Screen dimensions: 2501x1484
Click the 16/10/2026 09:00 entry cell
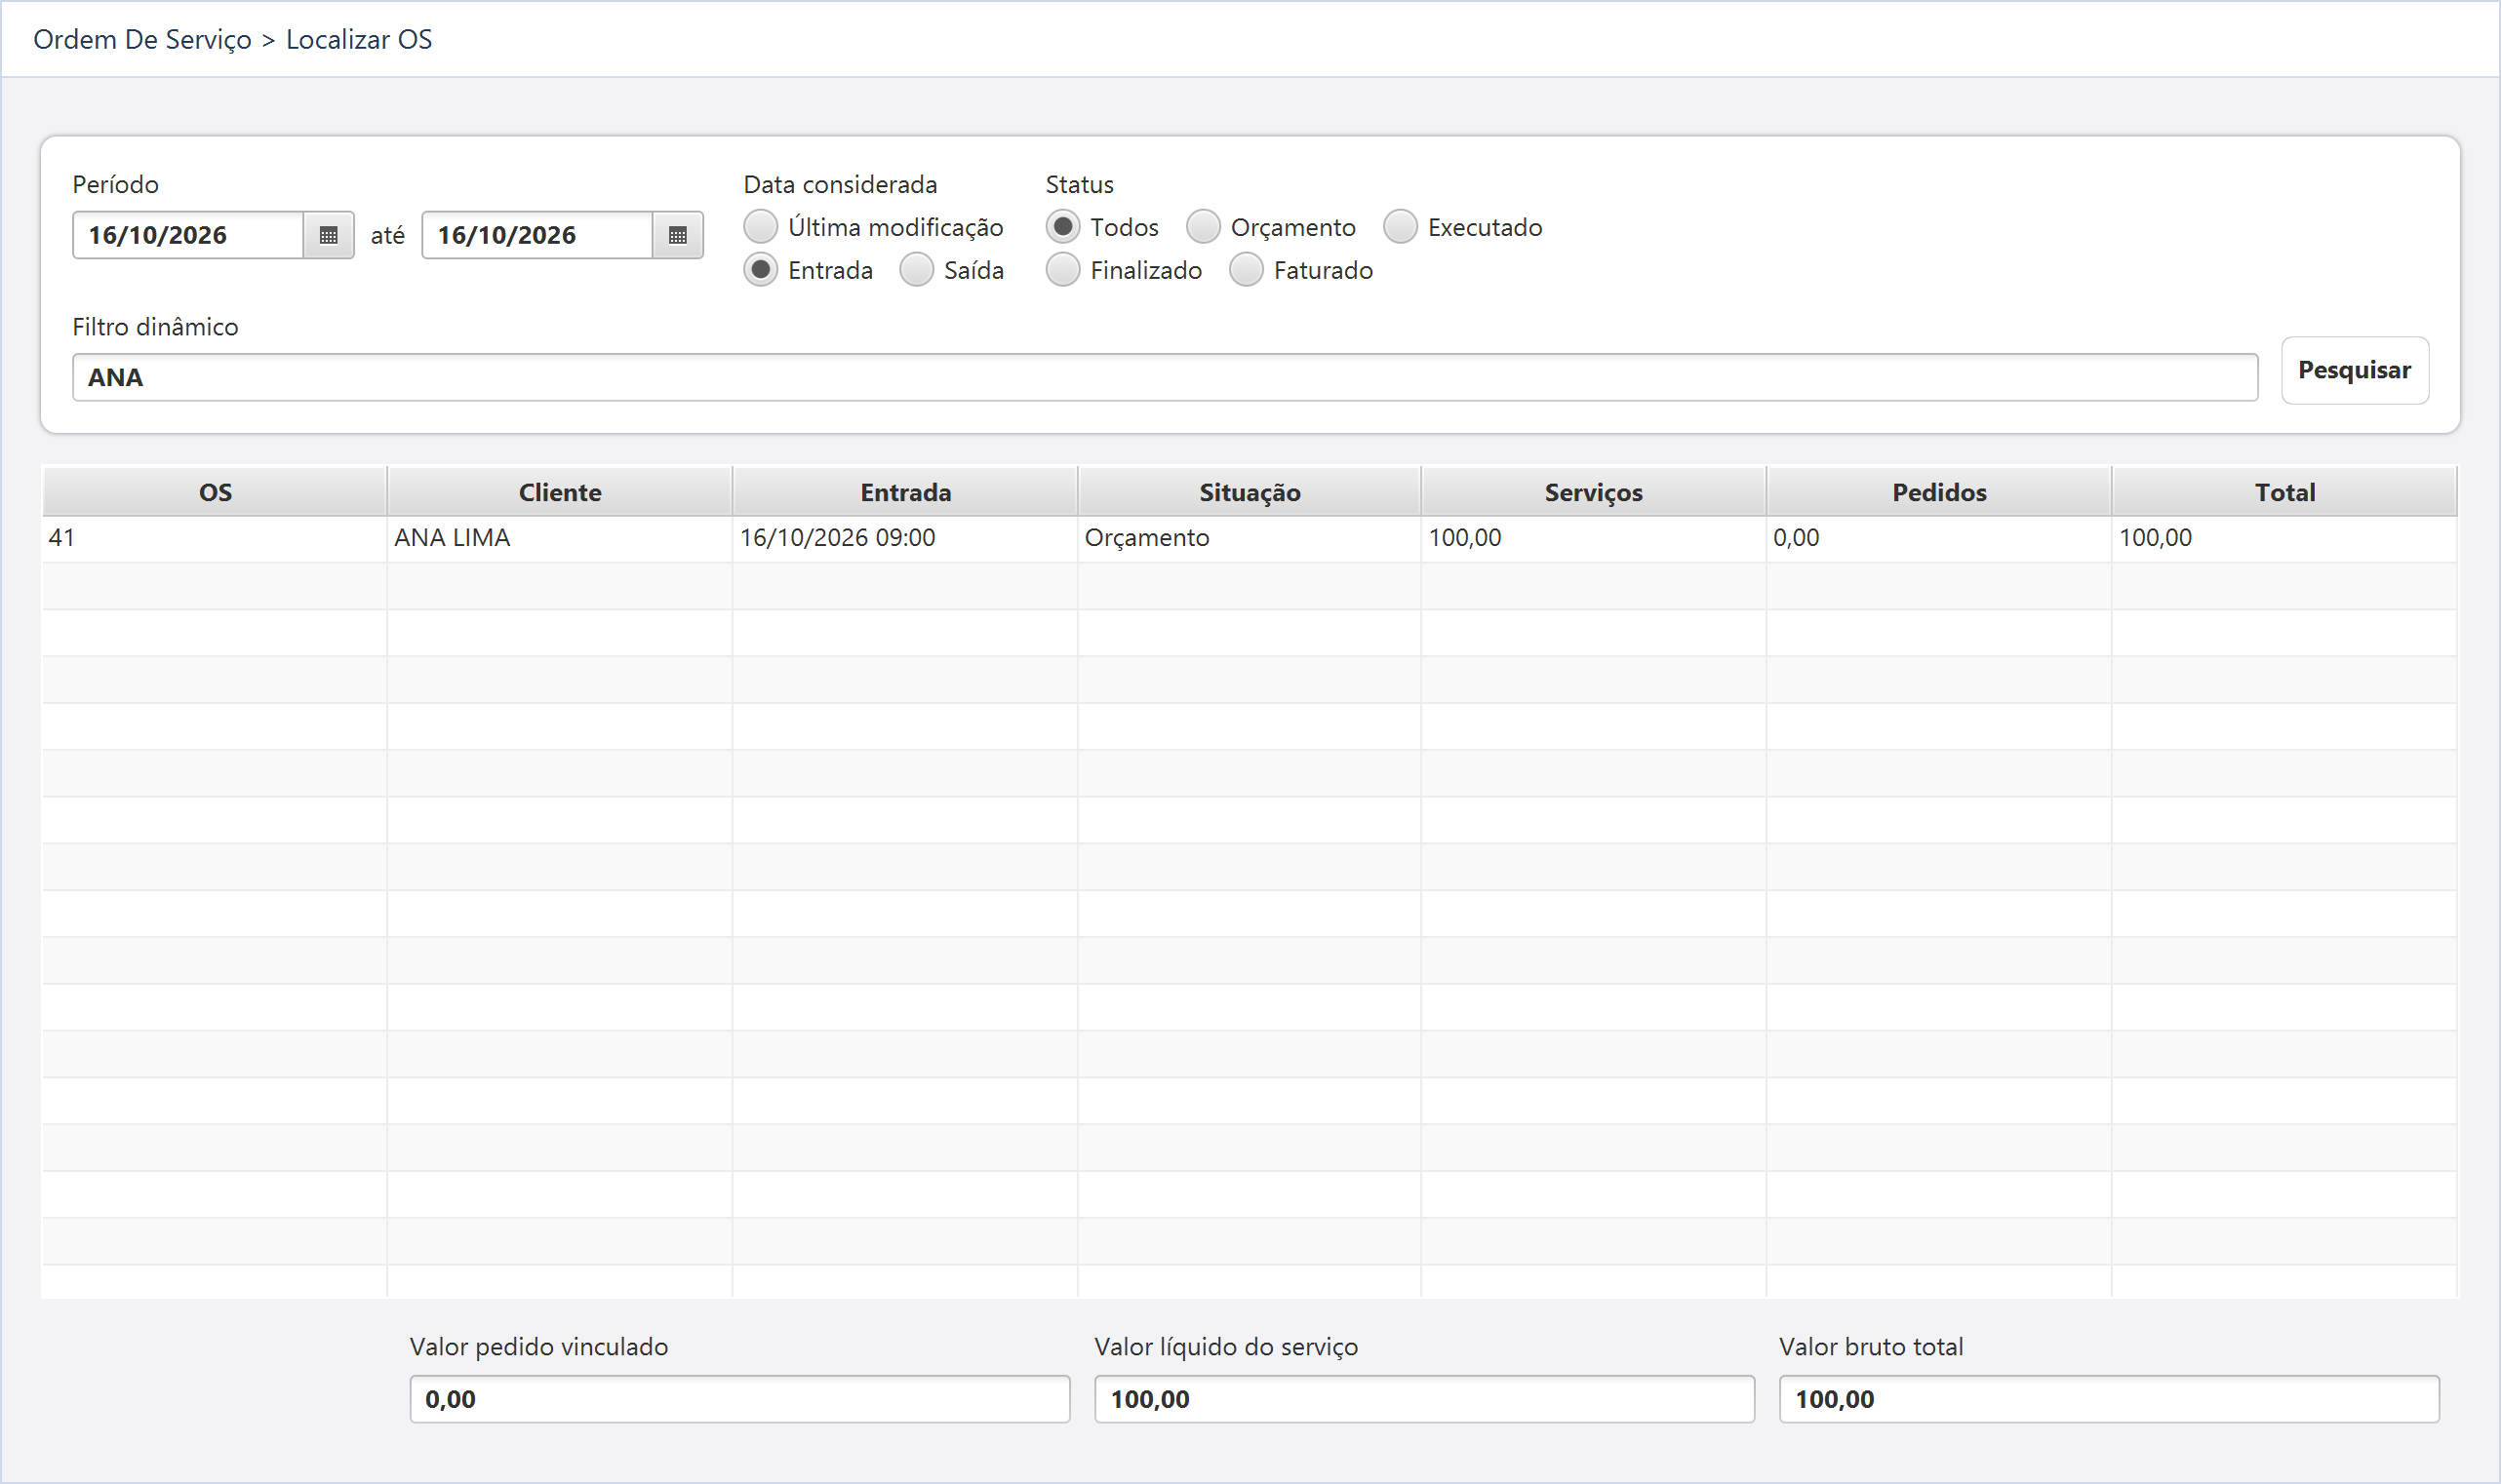coord(904,538)
